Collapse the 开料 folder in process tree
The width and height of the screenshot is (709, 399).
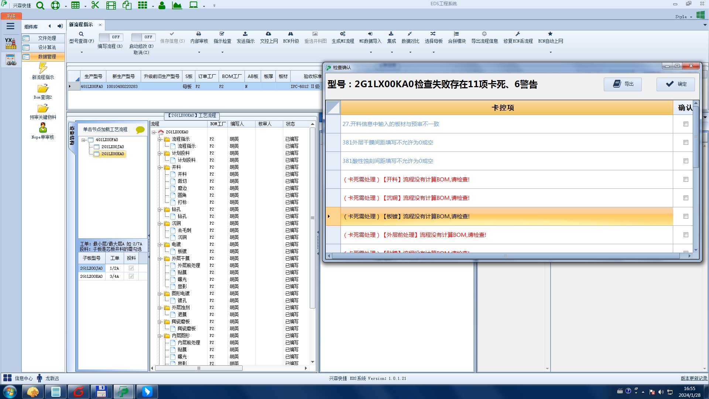[160, 167]
